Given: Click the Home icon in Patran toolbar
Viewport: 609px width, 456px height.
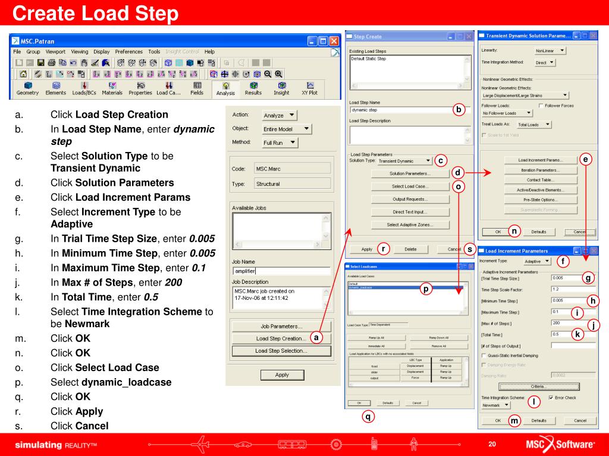Looking at the screenshot, I should (23, 74).
